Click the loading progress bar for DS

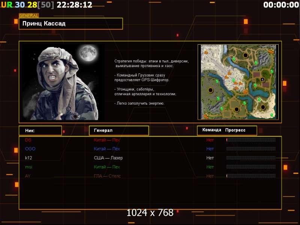click(251, 140)
